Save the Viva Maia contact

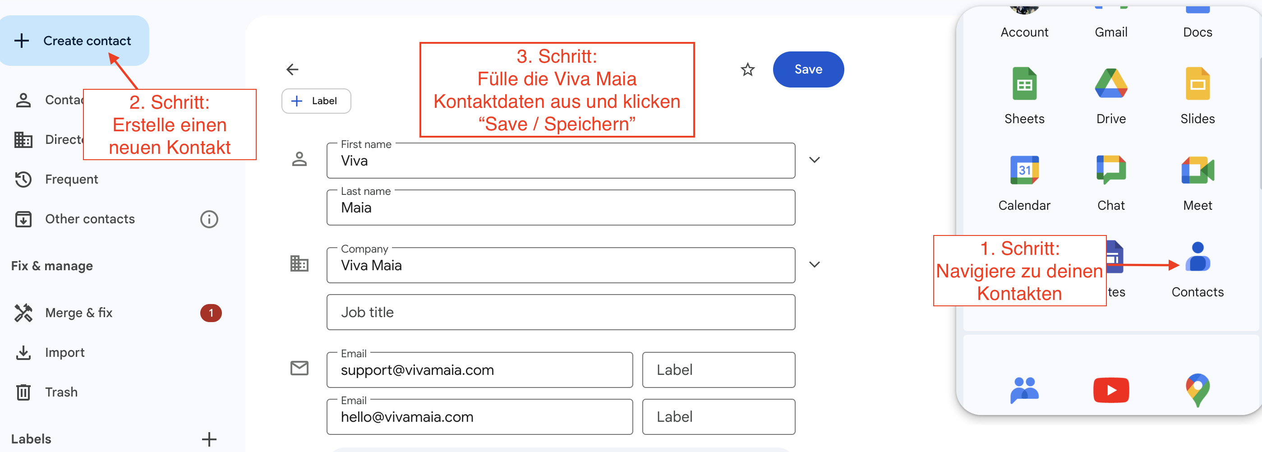point(808,69)
